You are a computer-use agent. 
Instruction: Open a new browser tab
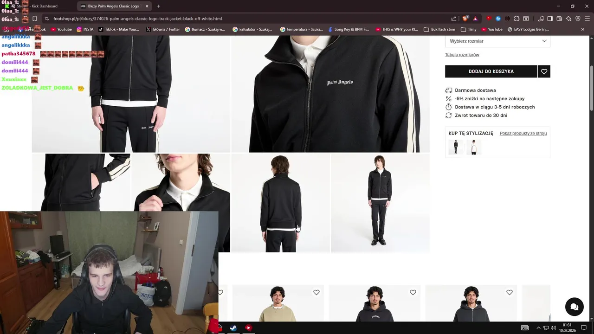[x=158, y=6]
